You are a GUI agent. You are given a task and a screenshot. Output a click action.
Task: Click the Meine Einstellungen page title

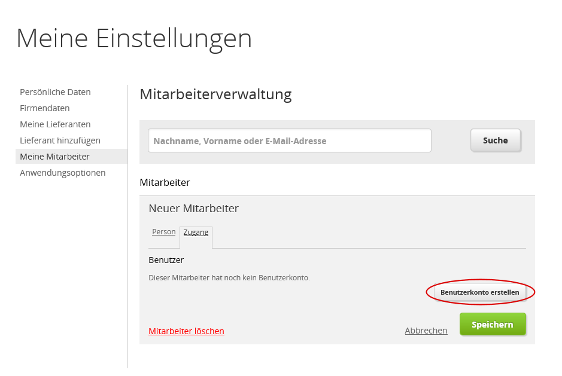tap(134, 38)
